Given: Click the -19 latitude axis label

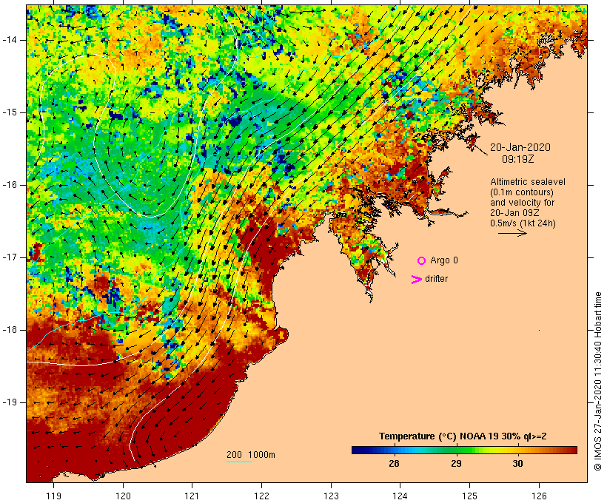Looking at the screenshot, I should point(10,402).
